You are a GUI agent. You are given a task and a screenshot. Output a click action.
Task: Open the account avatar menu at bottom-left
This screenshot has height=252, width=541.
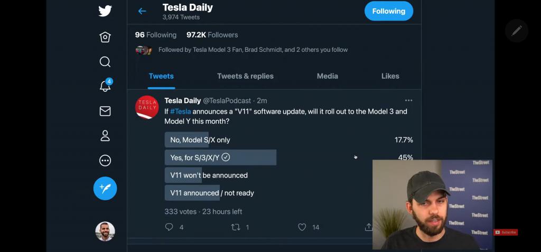click(x=105, y=231)
